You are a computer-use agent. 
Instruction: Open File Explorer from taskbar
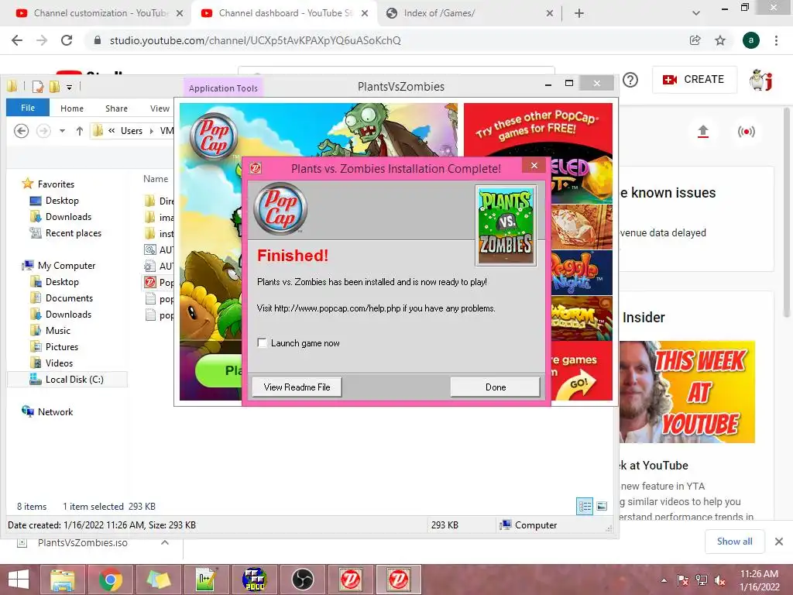pyautogui.click(x=62, y=580)
